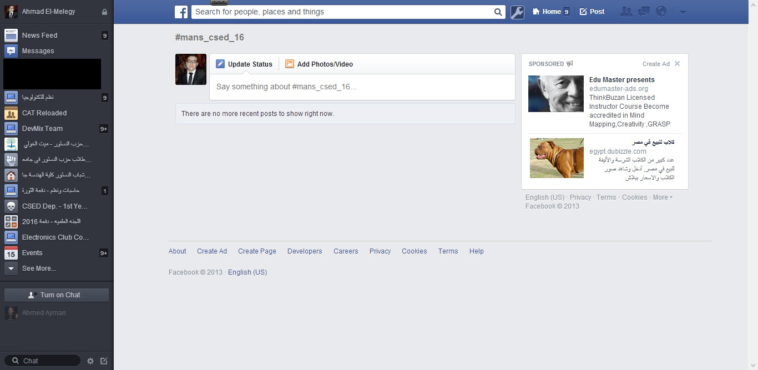Click the footer Terms link
Image resolution: width=758 pixels, height=370 pixels.
(x=448, y=251)
